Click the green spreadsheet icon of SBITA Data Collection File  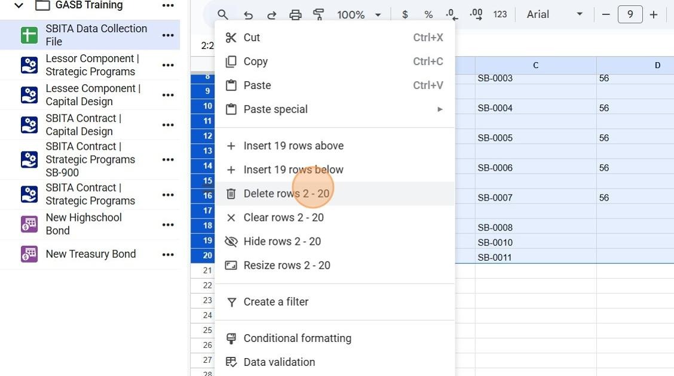[29, 35]
